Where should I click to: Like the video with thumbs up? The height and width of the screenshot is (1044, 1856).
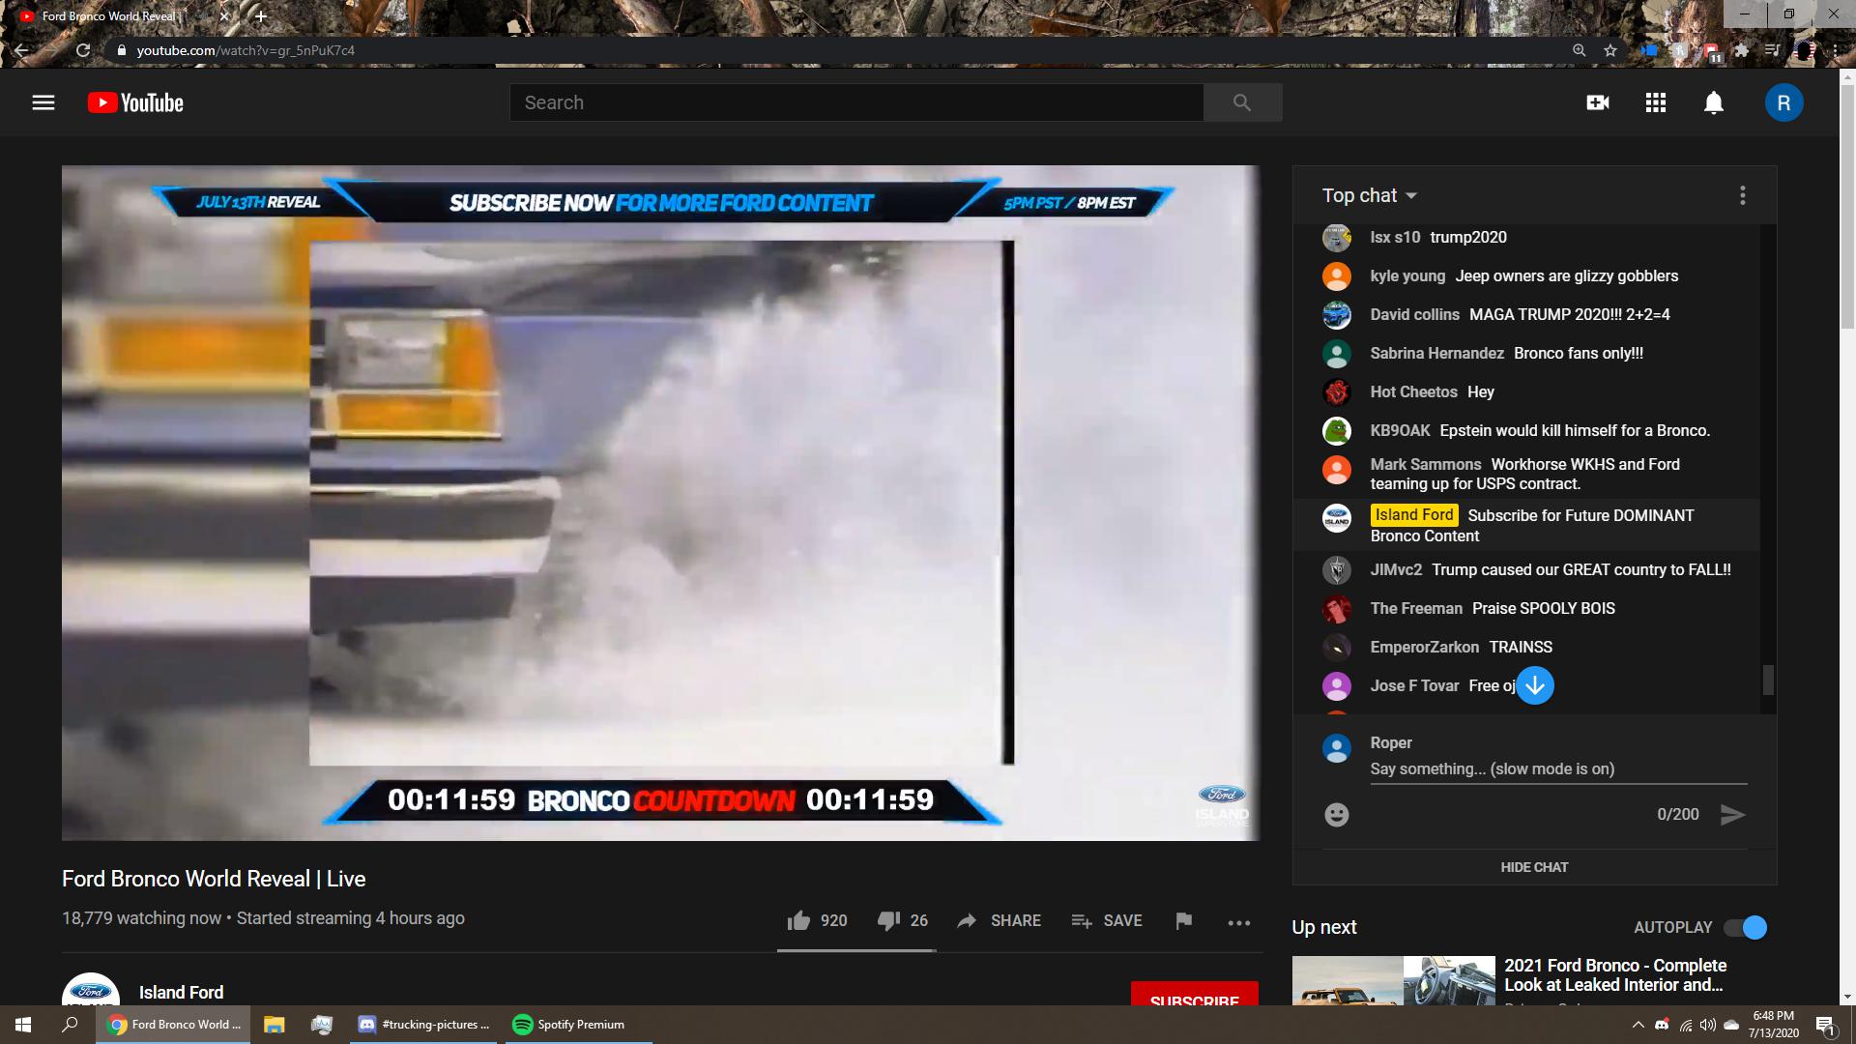pos(798,920)
